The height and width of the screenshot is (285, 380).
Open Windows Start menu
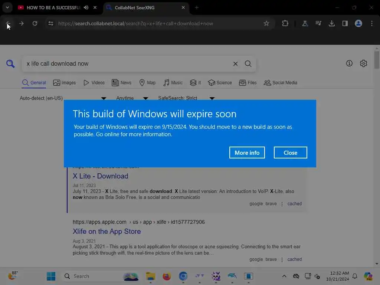coord(51,276)
